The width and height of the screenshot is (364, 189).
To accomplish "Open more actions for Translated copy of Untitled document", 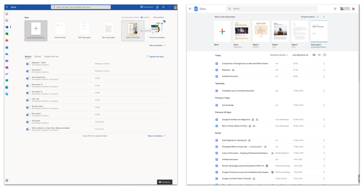I will pyautogui.click(x=324, y=91).
